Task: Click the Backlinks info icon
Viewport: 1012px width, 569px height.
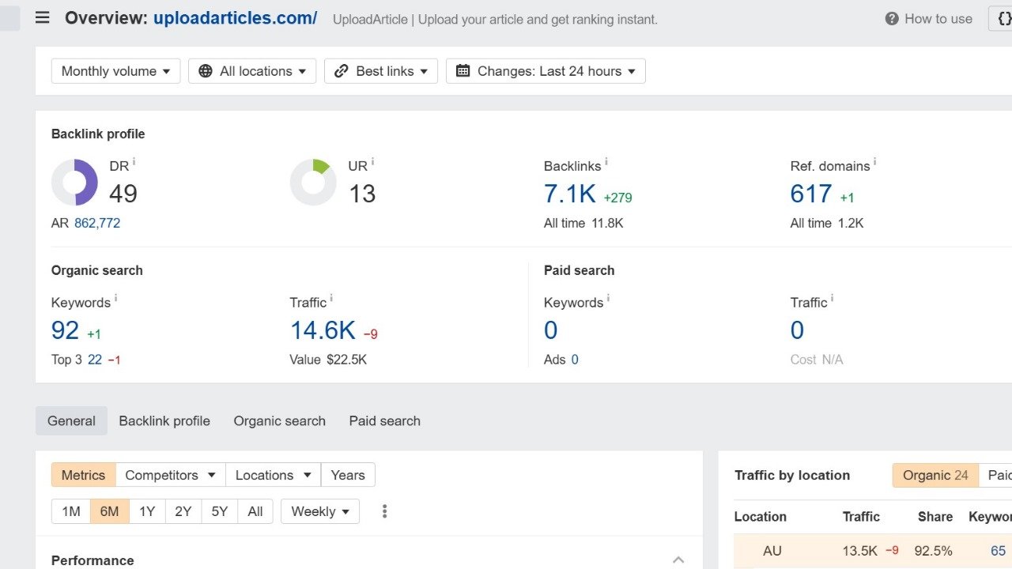Action: point(606,162)
